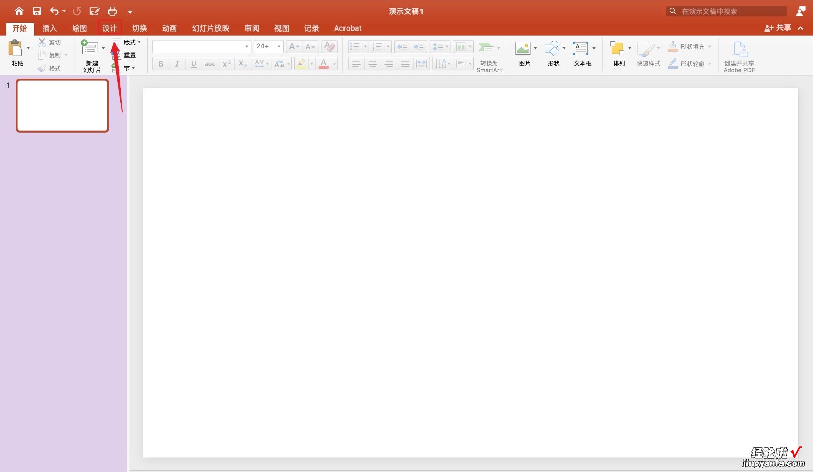
Task: Clear all formatting with eraser-A icon
Action: [x=330, y=47]
